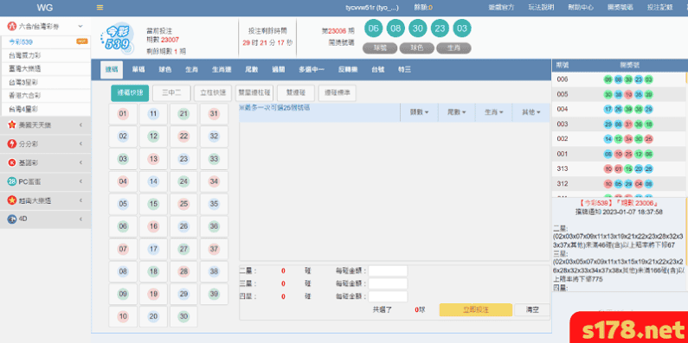Select number ball 01

point(123,114)
